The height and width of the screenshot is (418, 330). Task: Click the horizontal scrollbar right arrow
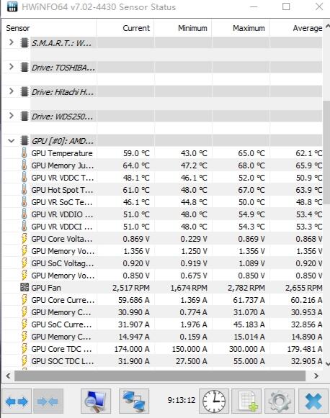[316, 376]
